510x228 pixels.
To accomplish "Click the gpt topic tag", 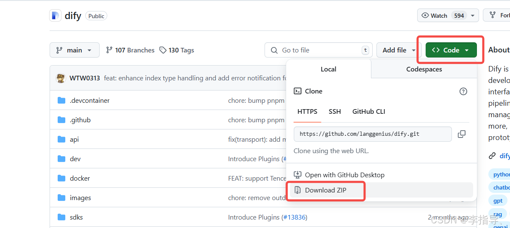I will pyautogui.click(x=498, y=201).
